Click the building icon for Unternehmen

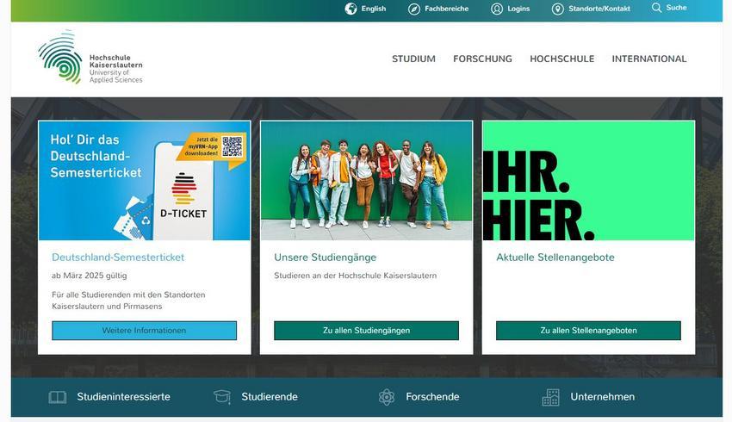click(551, 397)
